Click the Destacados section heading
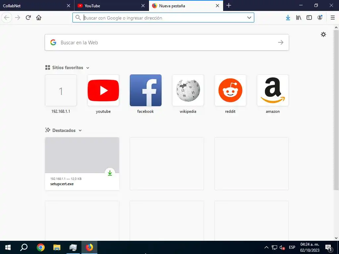339x254 pixels. tap(64, 130)
